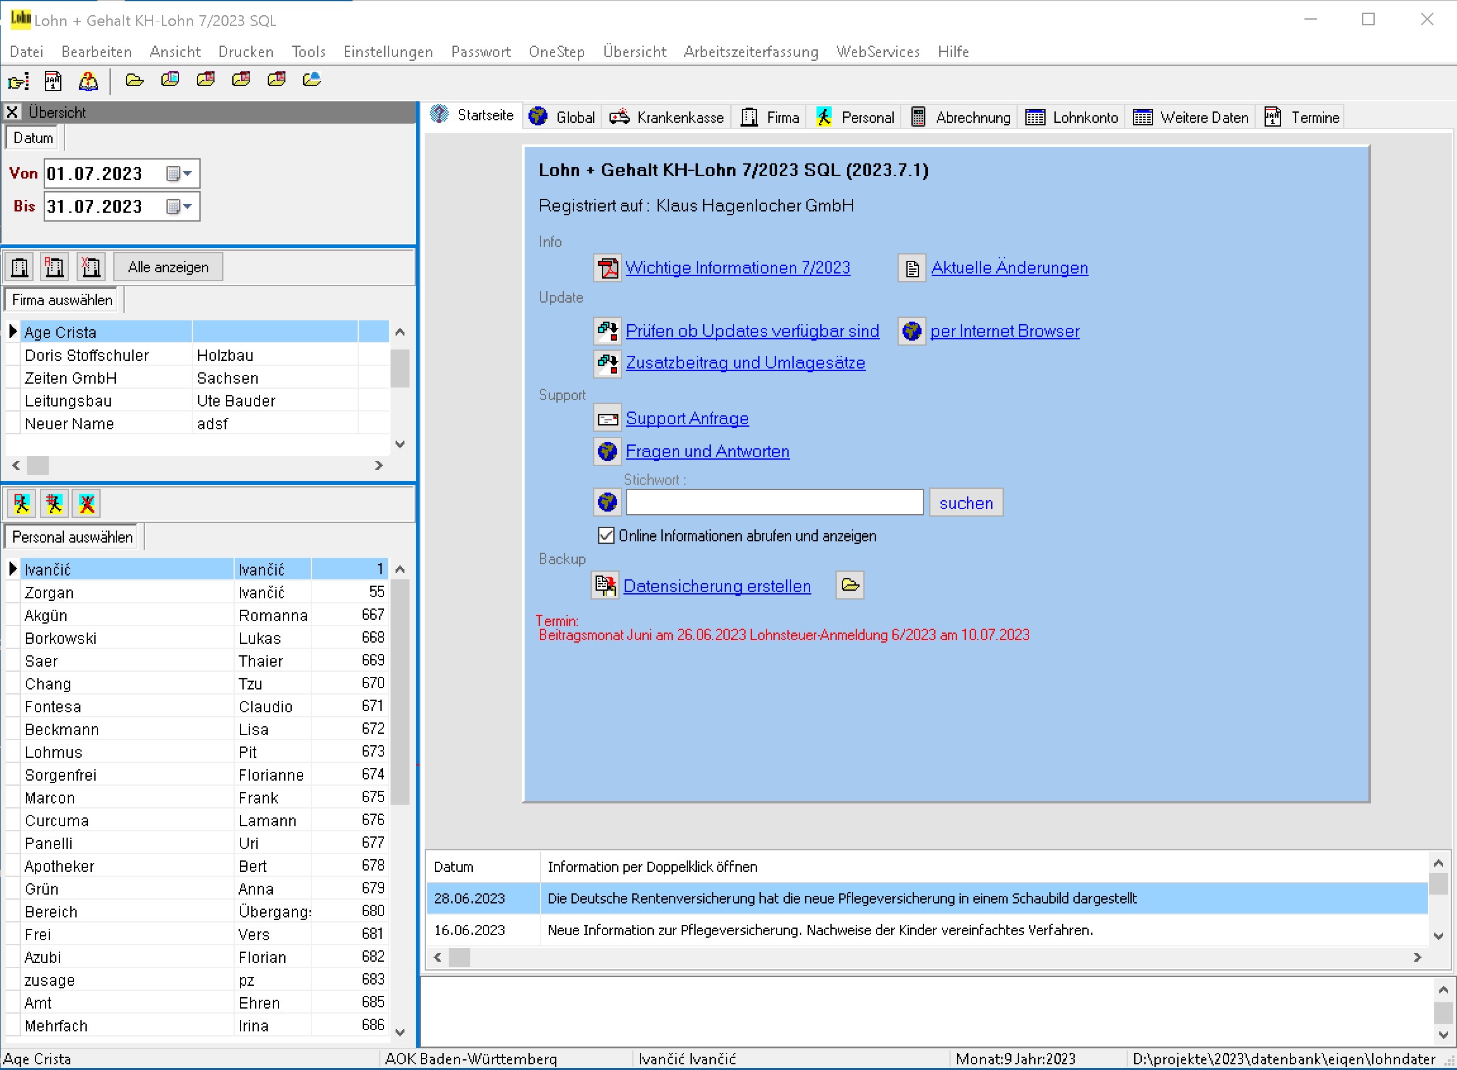Click globe icon next to Stichwort field
This screenshot has height=1070, width=1457.
pyautogui.click(x=608, y=502)
